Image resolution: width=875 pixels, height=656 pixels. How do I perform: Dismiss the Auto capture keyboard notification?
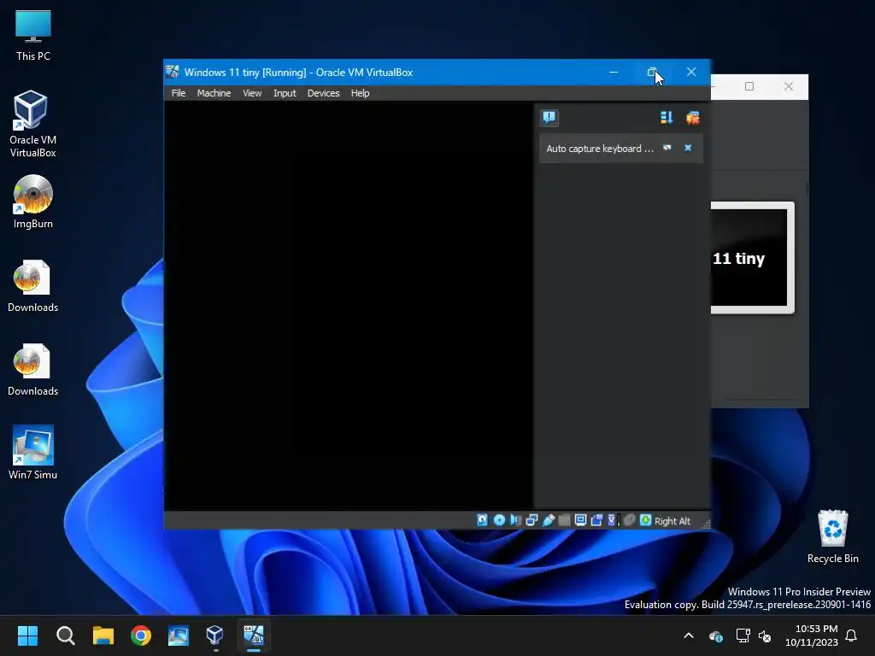tap(688, 148)
